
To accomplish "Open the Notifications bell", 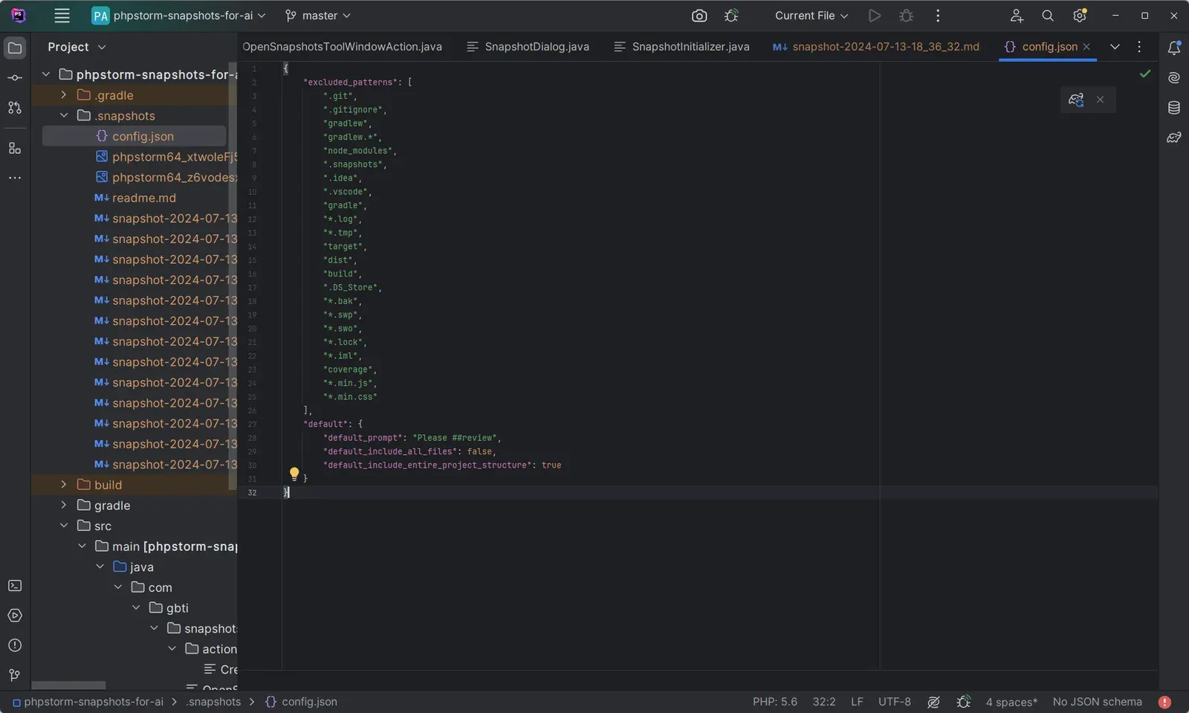I will pyautogui.click(x=1174, y=48).
